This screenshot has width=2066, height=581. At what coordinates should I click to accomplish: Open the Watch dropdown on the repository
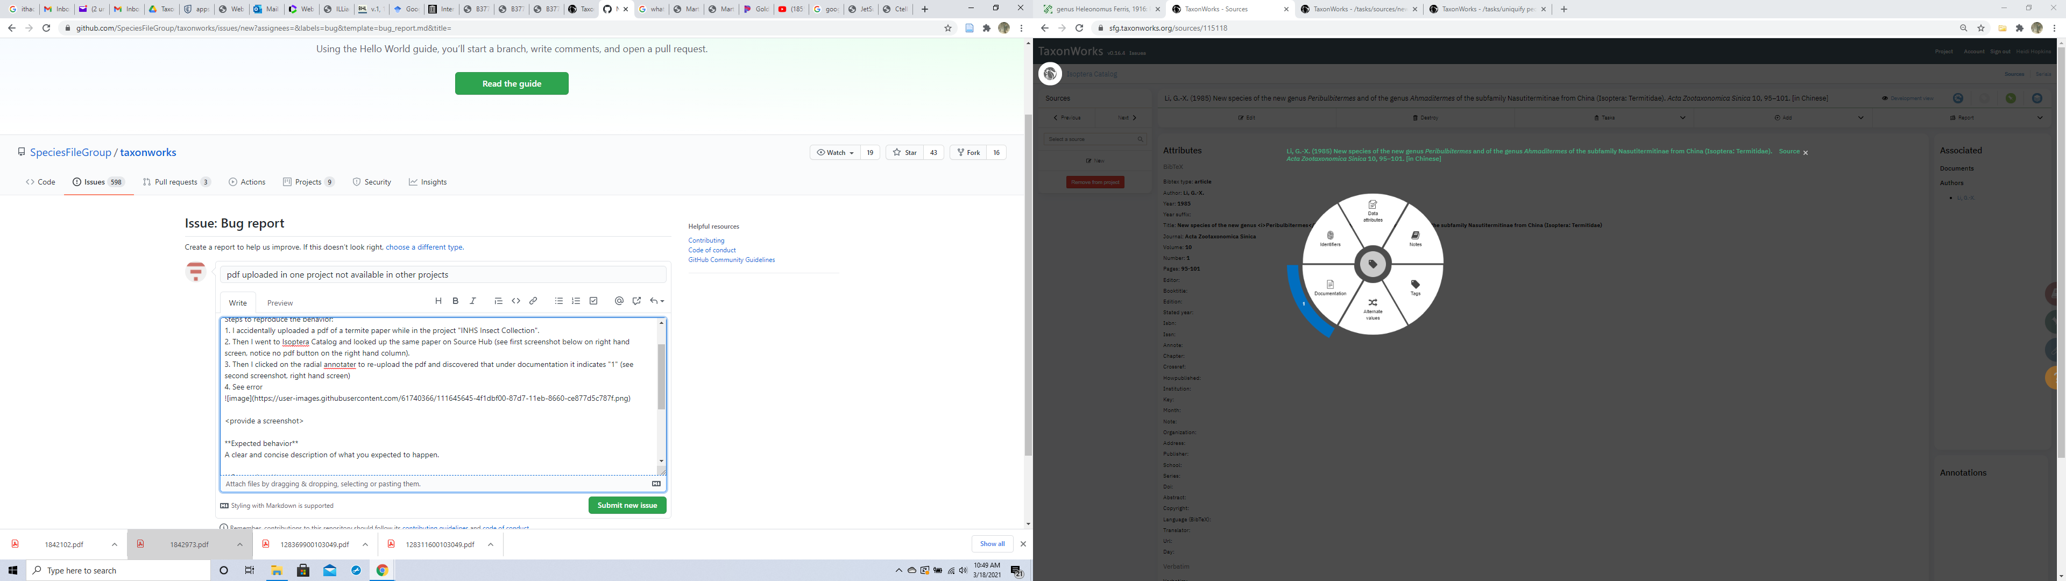point(834,152)
